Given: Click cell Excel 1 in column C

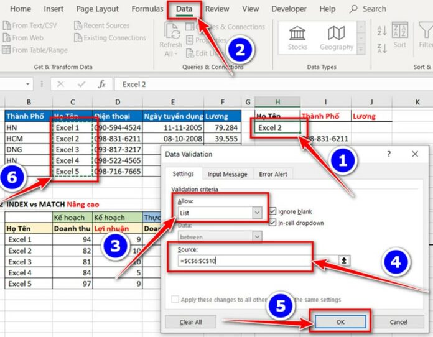Looking at the screenshot, I should coord(72,127).
